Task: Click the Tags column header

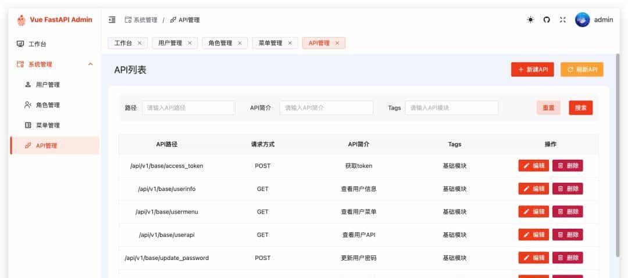Action: 455,145
